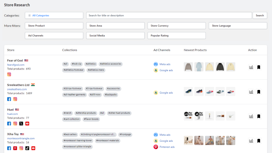Open first Sreeleathers shoe thumbnail
272x153 pixels.
pos(188,91)
